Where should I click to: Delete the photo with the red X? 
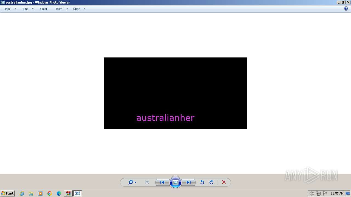coord(224,182)
